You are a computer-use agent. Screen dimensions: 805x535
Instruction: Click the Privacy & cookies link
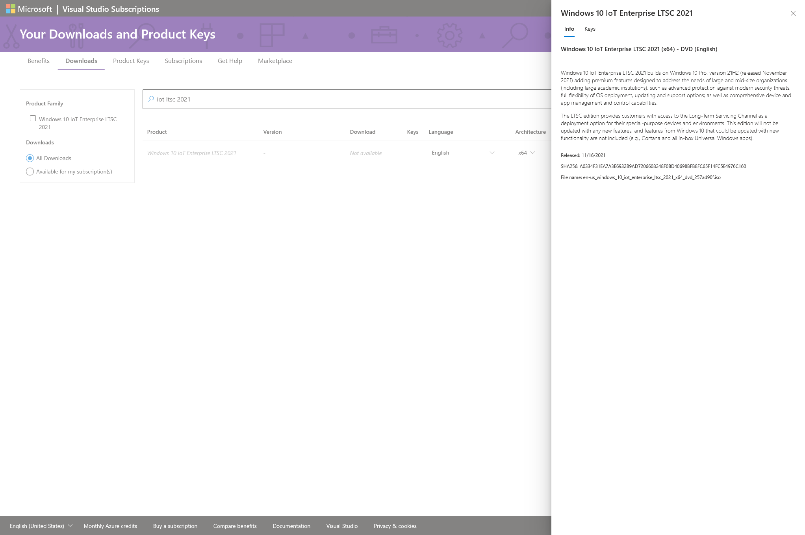[395, 526]
